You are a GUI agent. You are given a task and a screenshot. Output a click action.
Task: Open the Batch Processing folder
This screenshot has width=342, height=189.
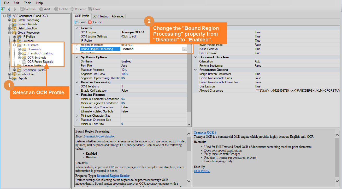click(x=28, y=20)
